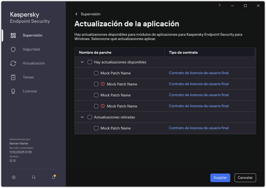Go back to Supervisión via back arrow
The image size is (266, 188).
tap(76, 14)
